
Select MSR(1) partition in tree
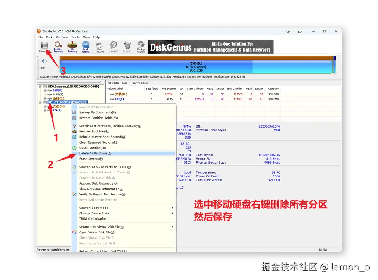coord(58,95)
